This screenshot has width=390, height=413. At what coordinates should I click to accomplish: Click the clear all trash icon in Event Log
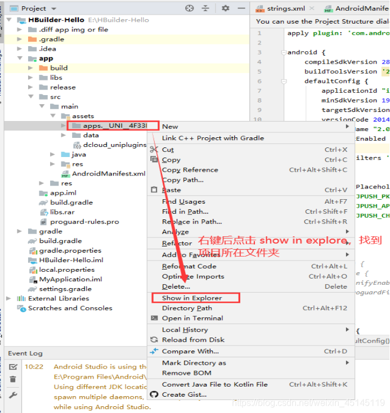coord(13,379)
